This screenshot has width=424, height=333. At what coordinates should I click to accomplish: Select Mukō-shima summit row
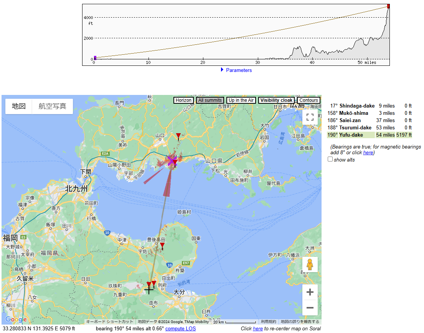370,113
